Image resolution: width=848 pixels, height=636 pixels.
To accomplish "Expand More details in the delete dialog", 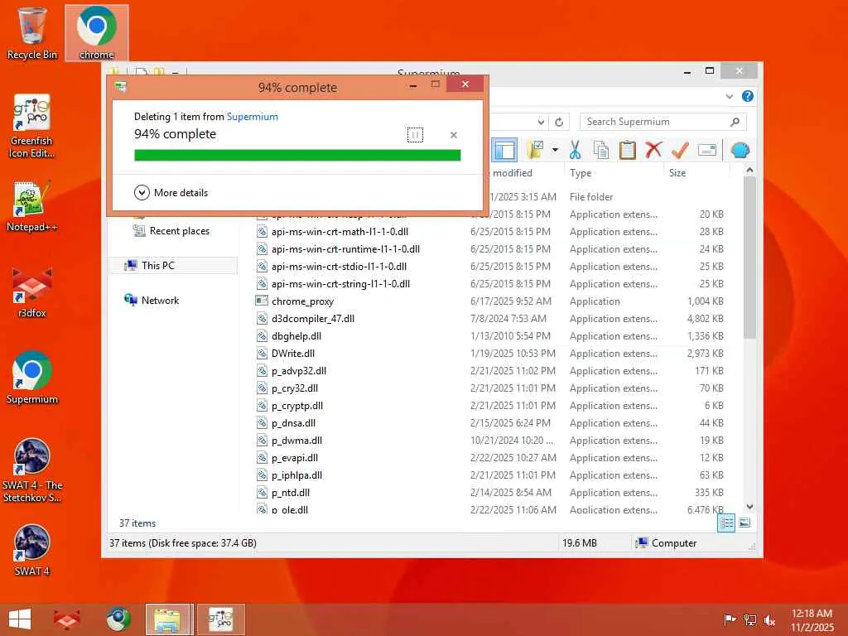I will click(171, 192).
